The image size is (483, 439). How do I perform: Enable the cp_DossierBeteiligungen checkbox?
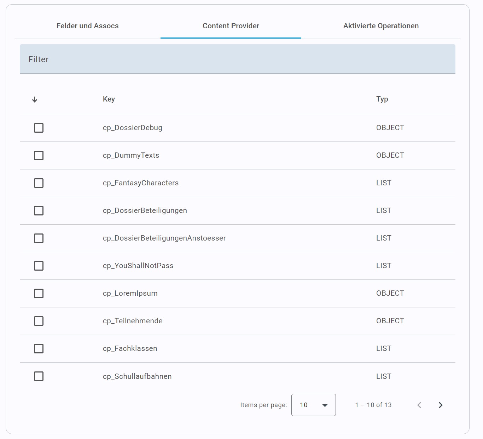tap(39, 210)
